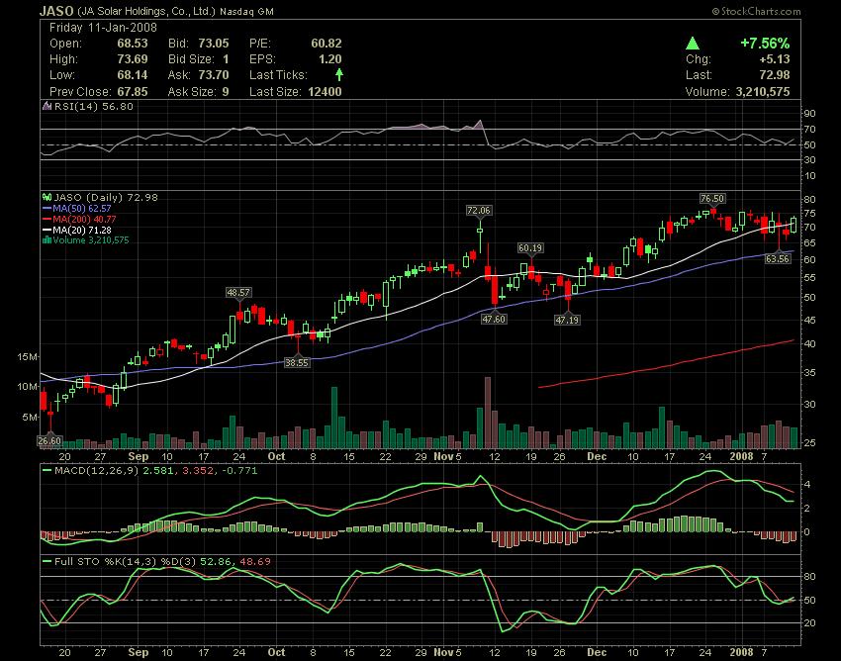Click the candlestick icon beside JASO (Daily)
Screen dimensions: 841x661
47,198
